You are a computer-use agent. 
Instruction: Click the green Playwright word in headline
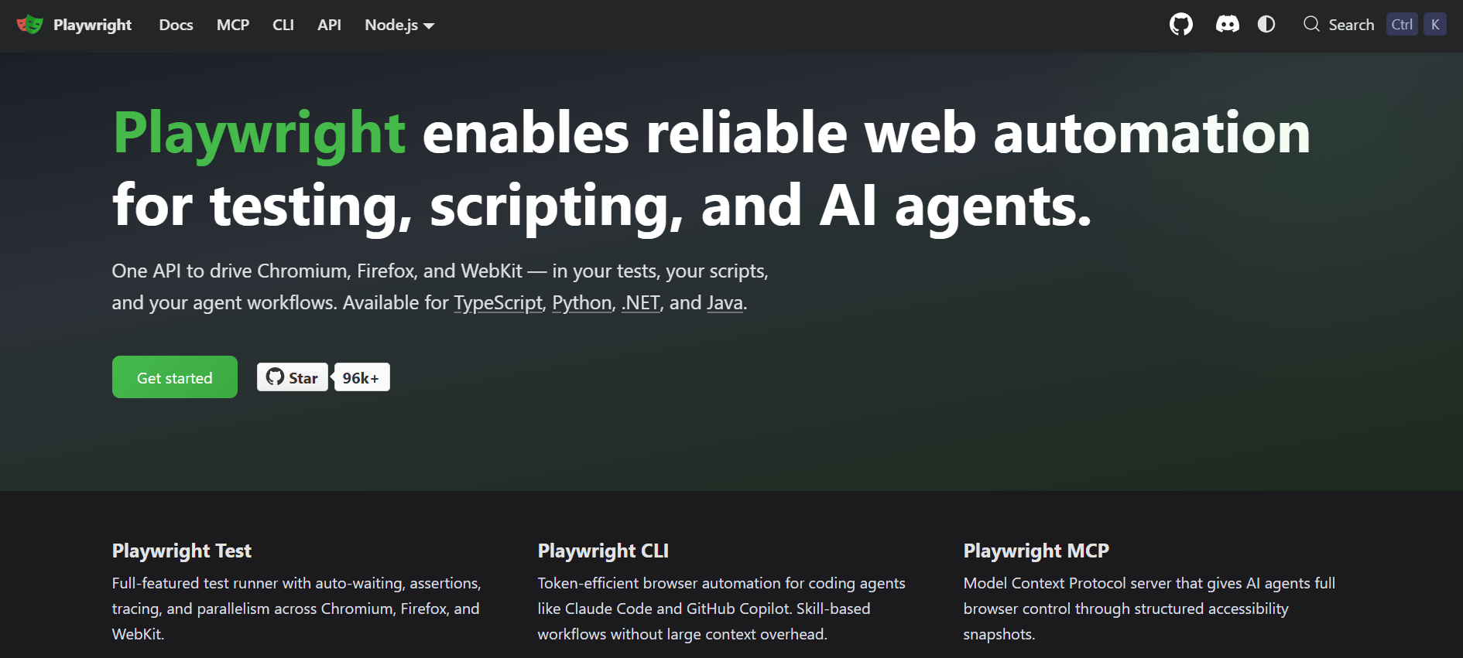point(259,135)
